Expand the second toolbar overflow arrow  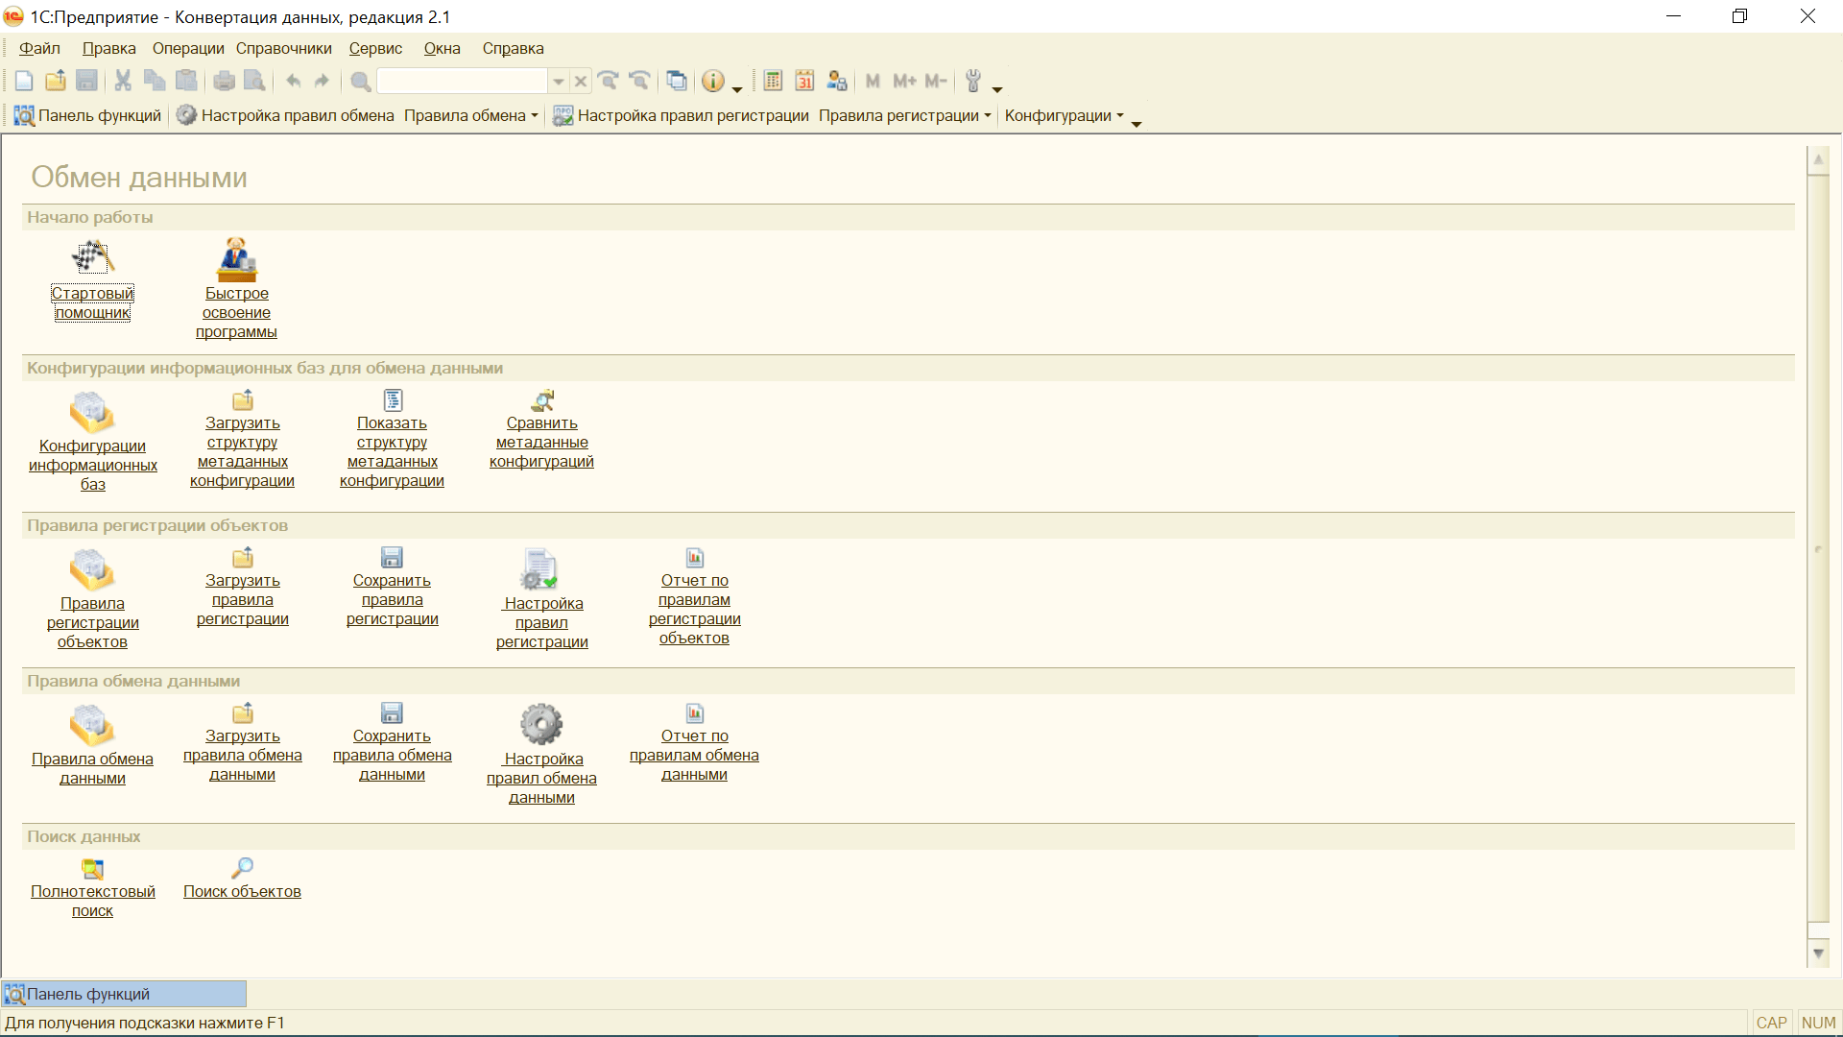pos(1137,124)
